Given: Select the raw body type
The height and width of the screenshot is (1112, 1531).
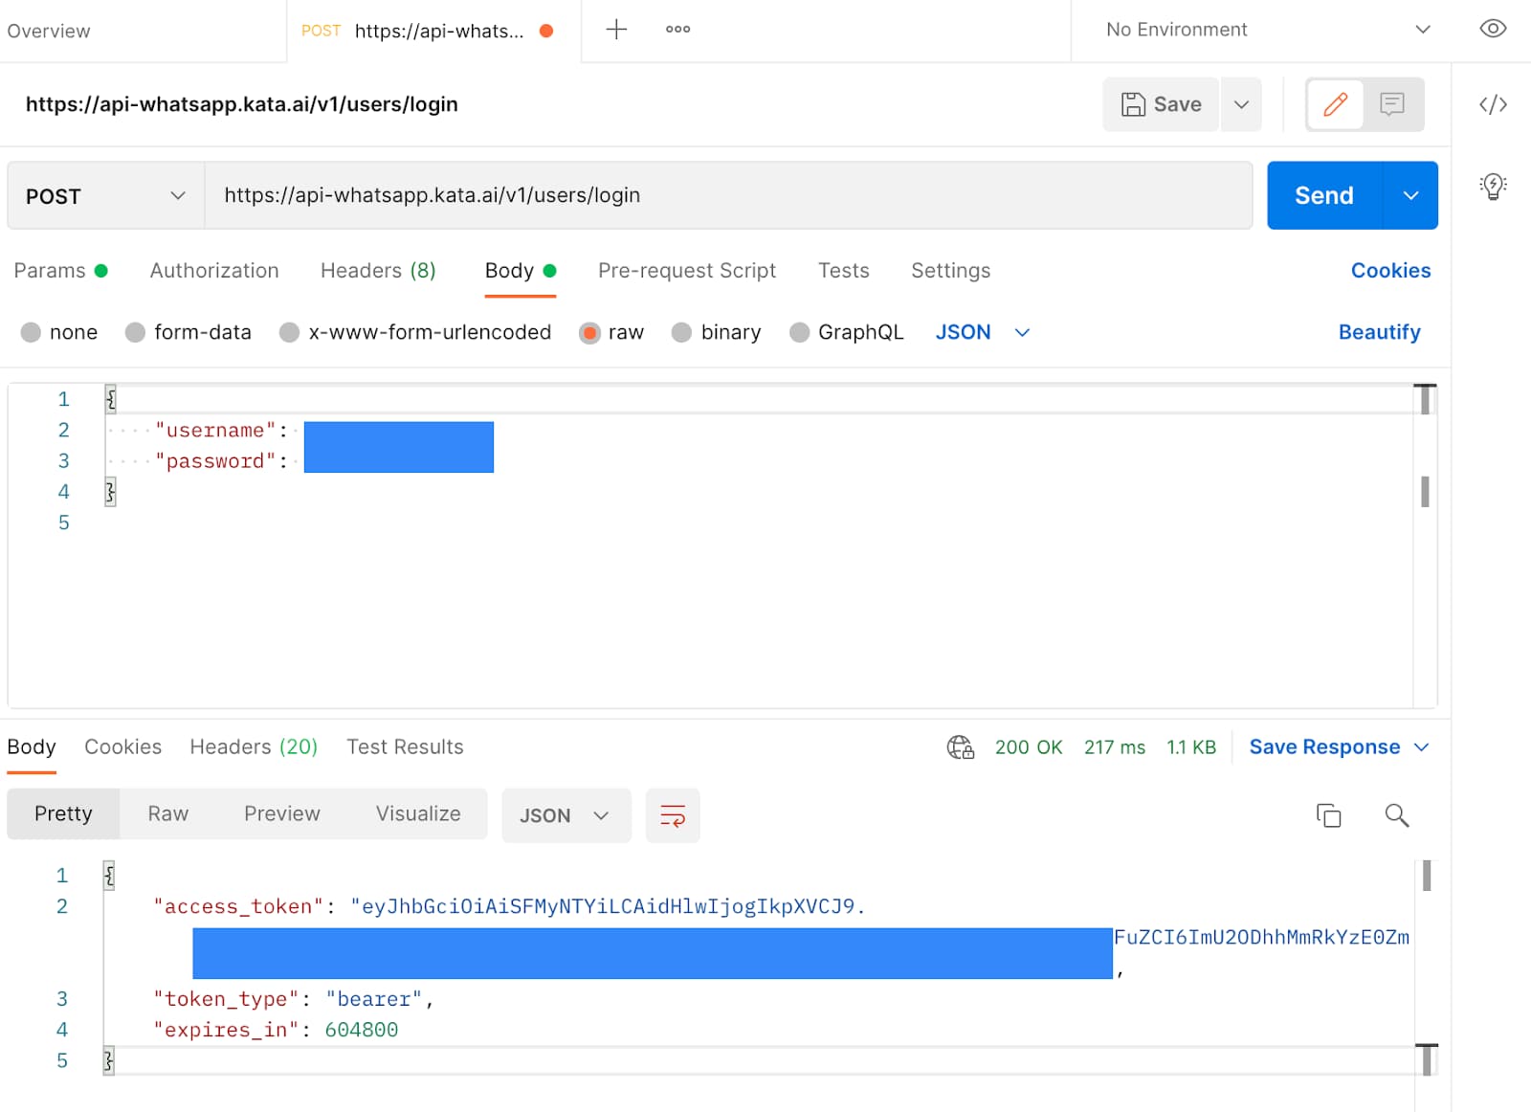Looking at the screenshot, I should pyautogui.click(x=611, y=332).
